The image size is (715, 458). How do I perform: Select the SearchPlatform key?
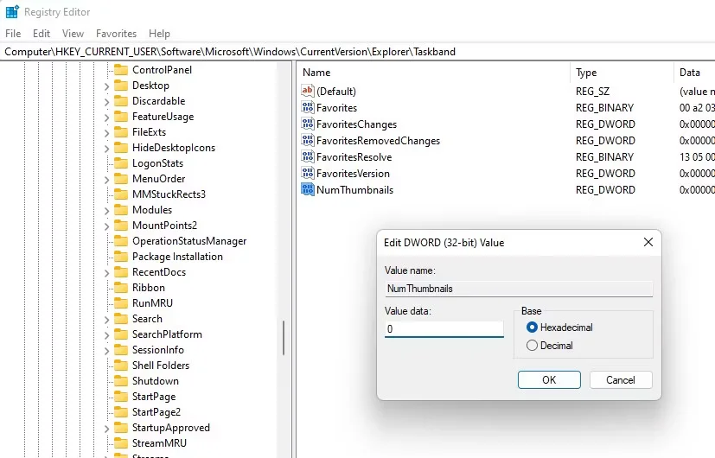pos(167,334)
